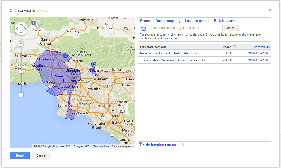Click show available locations map-area icon
This screenshot has width=281, height=168.
[x=143, y=28]
